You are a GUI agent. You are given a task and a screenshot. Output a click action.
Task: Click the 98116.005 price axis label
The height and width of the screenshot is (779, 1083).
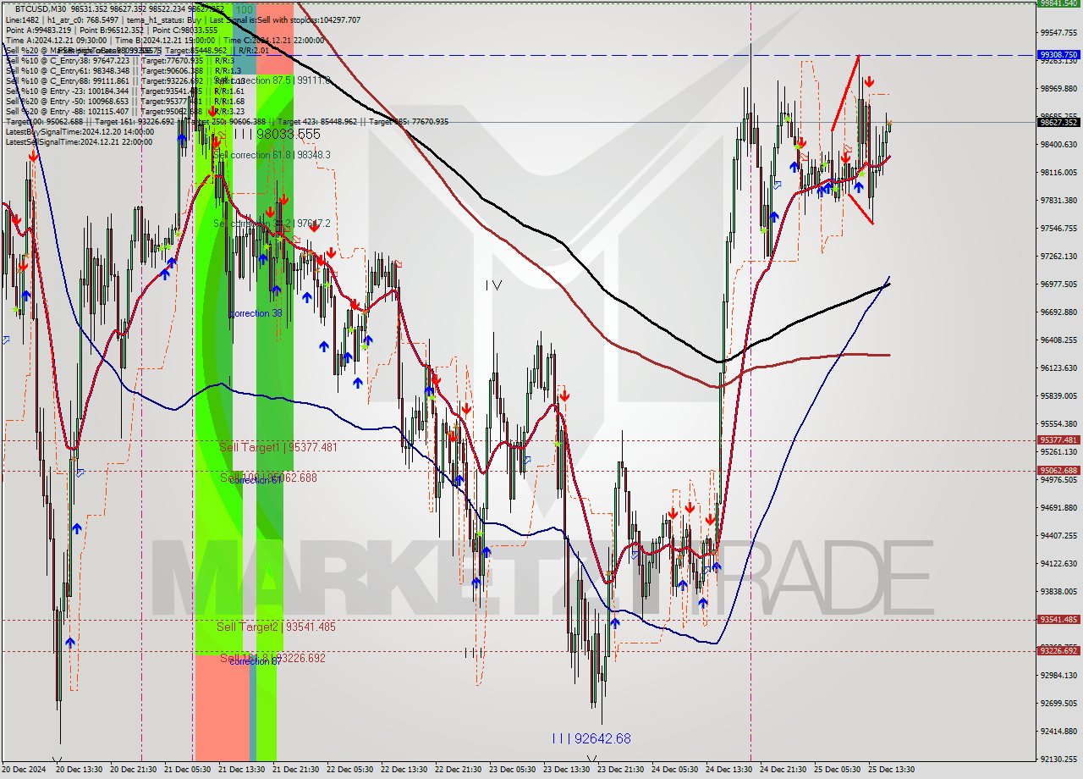[x=1058, y=172]
